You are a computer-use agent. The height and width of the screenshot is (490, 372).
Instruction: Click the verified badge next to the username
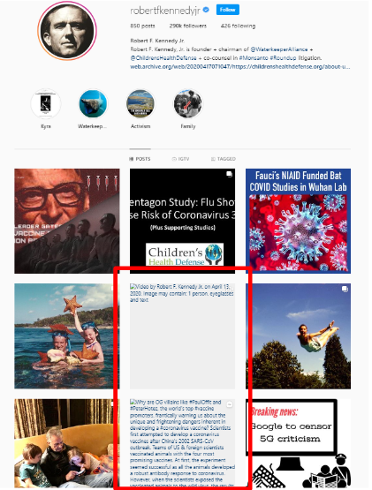[206, 10]
